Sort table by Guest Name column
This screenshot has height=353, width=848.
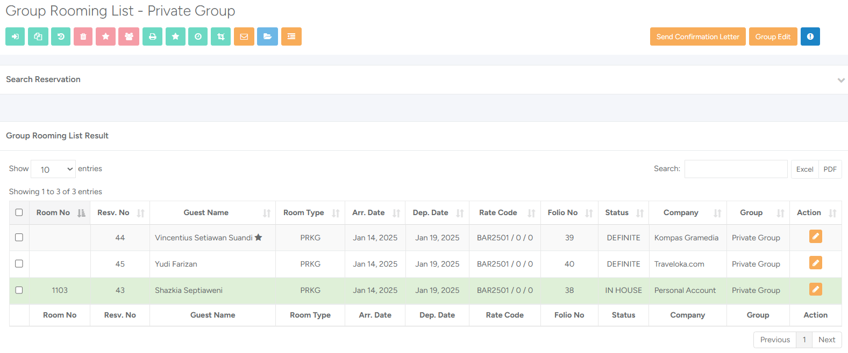[212, 212]
